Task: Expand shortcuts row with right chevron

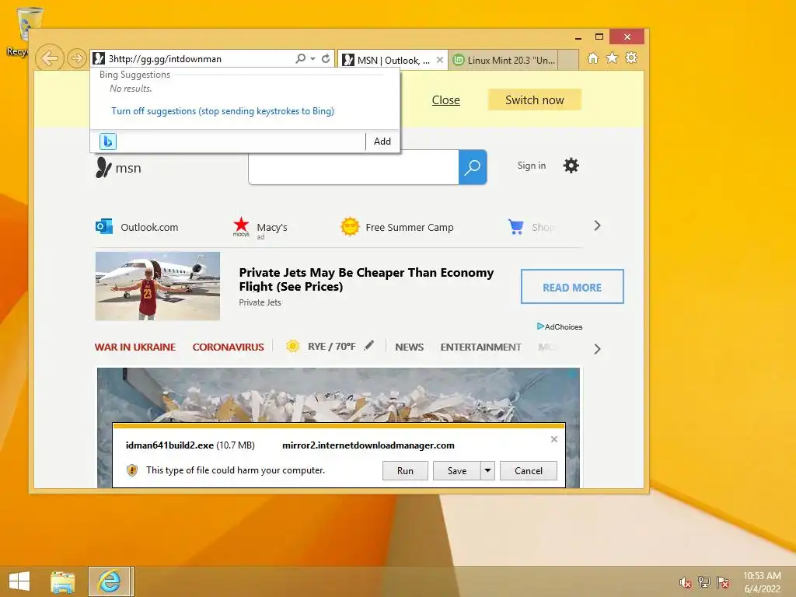Action: [x=598, y=226]
